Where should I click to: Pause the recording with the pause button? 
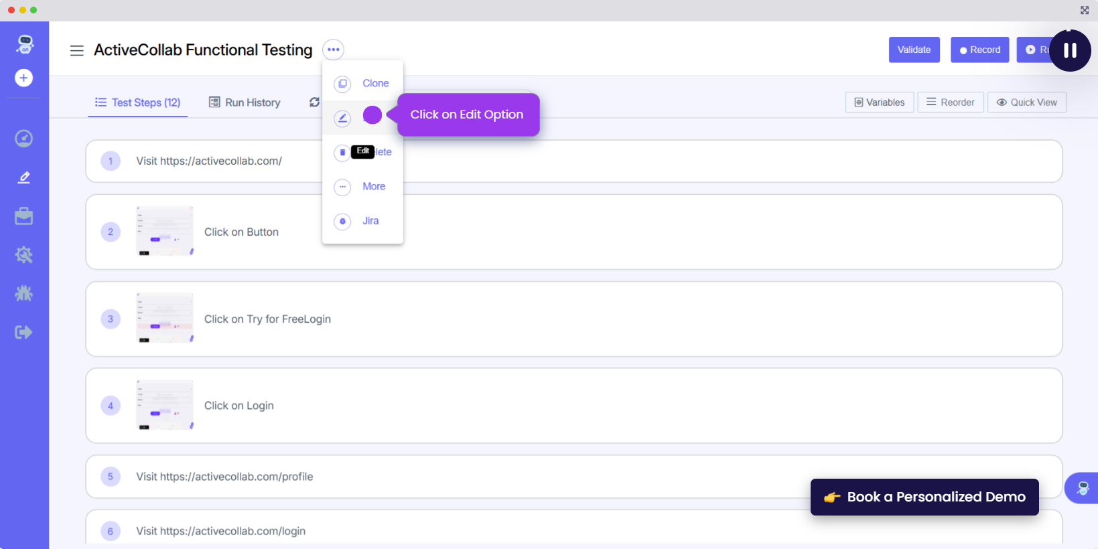coord(1070,50)
